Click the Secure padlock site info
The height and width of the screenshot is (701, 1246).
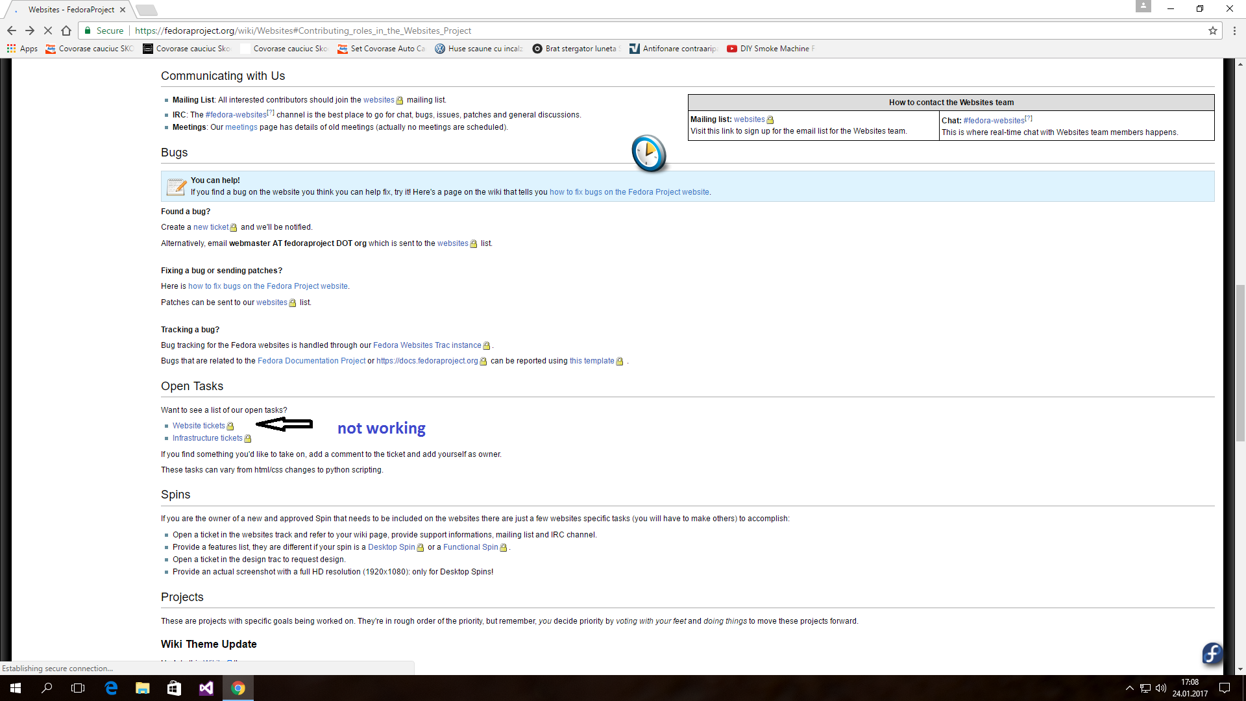(104, 31)
